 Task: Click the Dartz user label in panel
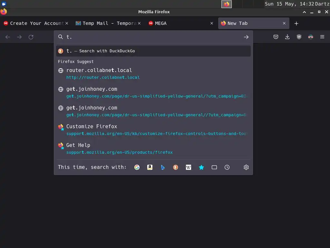[322, 4]
